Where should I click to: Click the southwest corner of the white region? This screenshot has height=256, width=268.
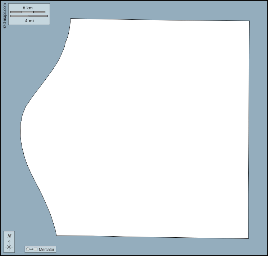58,235
